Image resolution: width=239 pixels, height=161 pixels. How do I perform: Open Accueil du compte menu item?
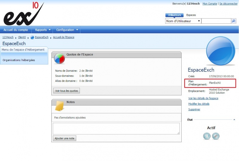(x=16, y=30)
